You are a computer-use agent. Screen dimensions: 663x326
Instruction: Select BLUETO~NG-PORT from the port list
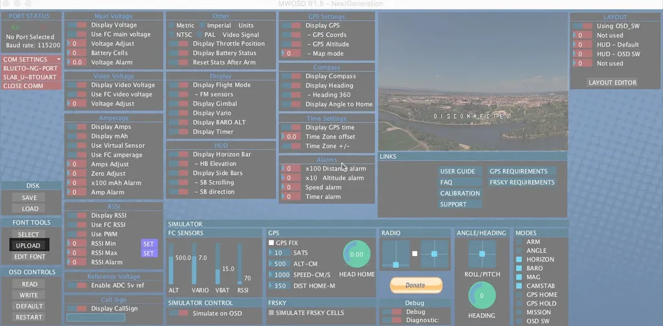31,68
